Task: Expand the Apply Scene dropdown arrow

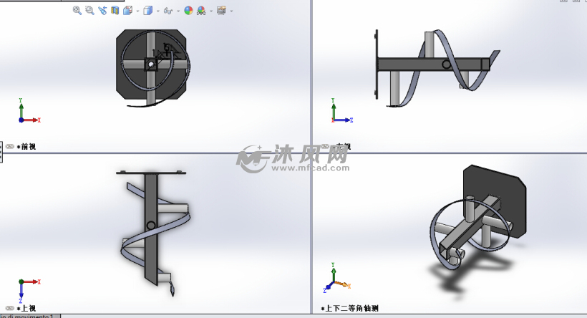Action: coord(211,11)
